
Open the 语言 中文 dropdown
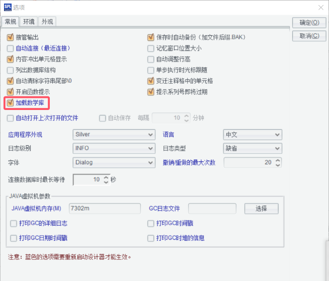253,135
